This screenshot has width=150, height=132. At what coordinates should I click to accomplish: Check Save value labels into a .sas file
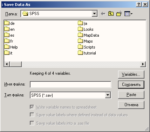(x=32, y=123)
